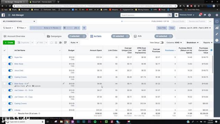Open the Rules dropdown

[x=74, y=43]
